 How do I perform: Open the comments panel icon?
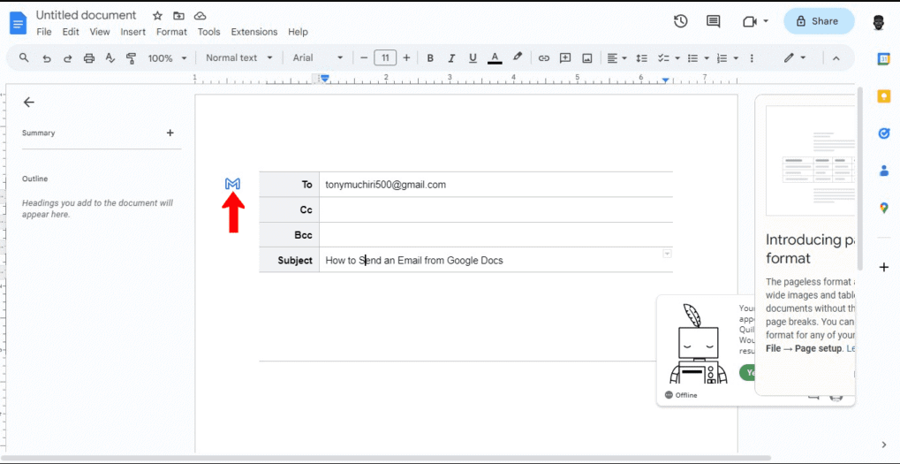pyautogui.click(x=713, y=21)
